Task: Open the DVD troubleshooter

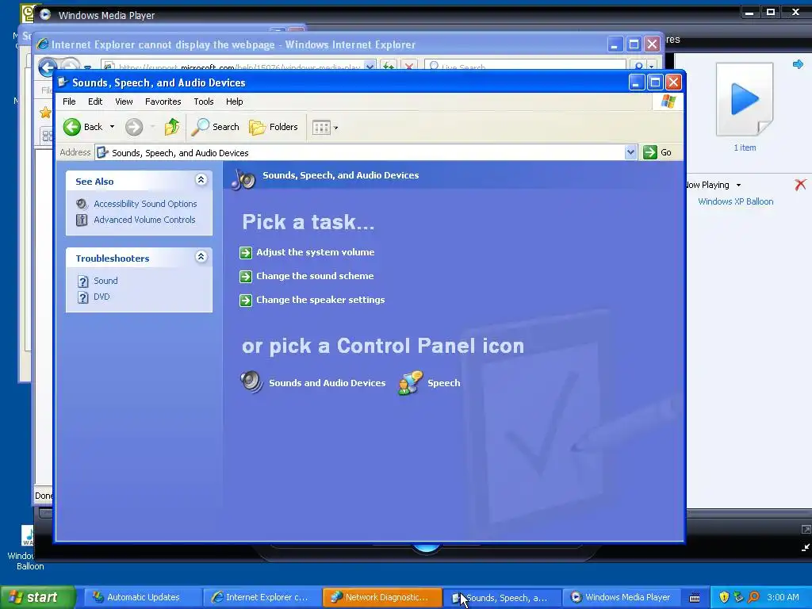Action: [x=101, y=297]
